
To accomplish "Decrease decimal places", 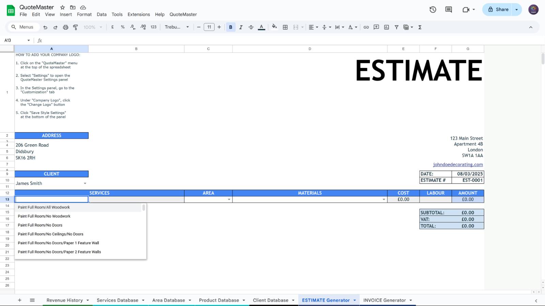I will [133, 27].
